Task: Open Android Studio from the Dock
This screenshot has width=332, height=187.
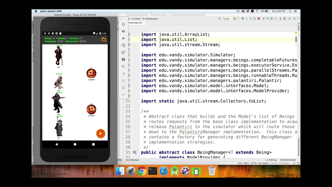Action: click(174, 171)
